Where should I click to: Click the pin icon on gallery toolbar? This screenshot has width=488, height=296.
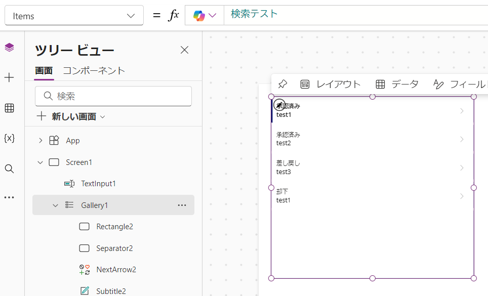[x=282, y=84]
